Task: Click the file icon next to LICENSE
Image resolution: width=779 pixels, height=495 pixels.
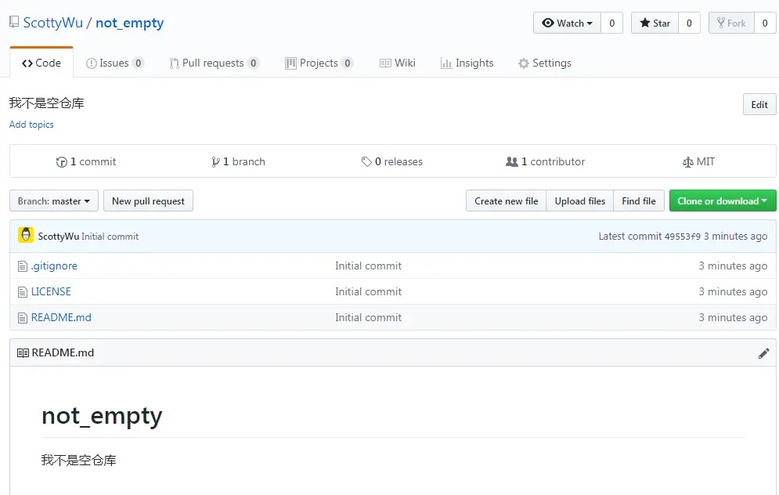Action: coord(23,292)
